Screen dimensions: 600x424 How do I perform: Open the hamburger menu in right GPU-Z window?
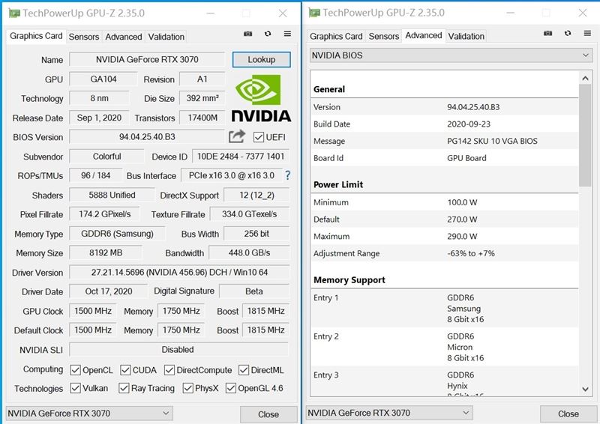pyautogui.click(x=587, y=33)
